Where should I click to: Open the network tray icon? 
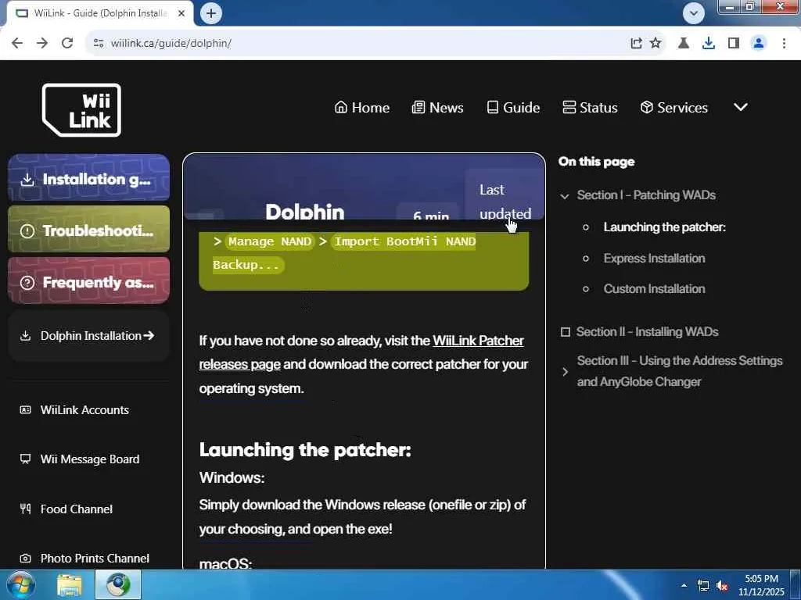point(703,585)
